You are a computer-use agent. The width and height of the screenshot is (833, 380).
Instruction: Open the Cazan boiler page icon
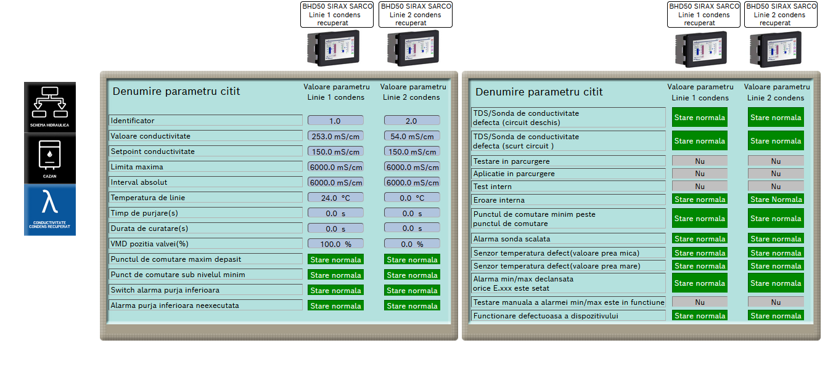tap(50, 158)
